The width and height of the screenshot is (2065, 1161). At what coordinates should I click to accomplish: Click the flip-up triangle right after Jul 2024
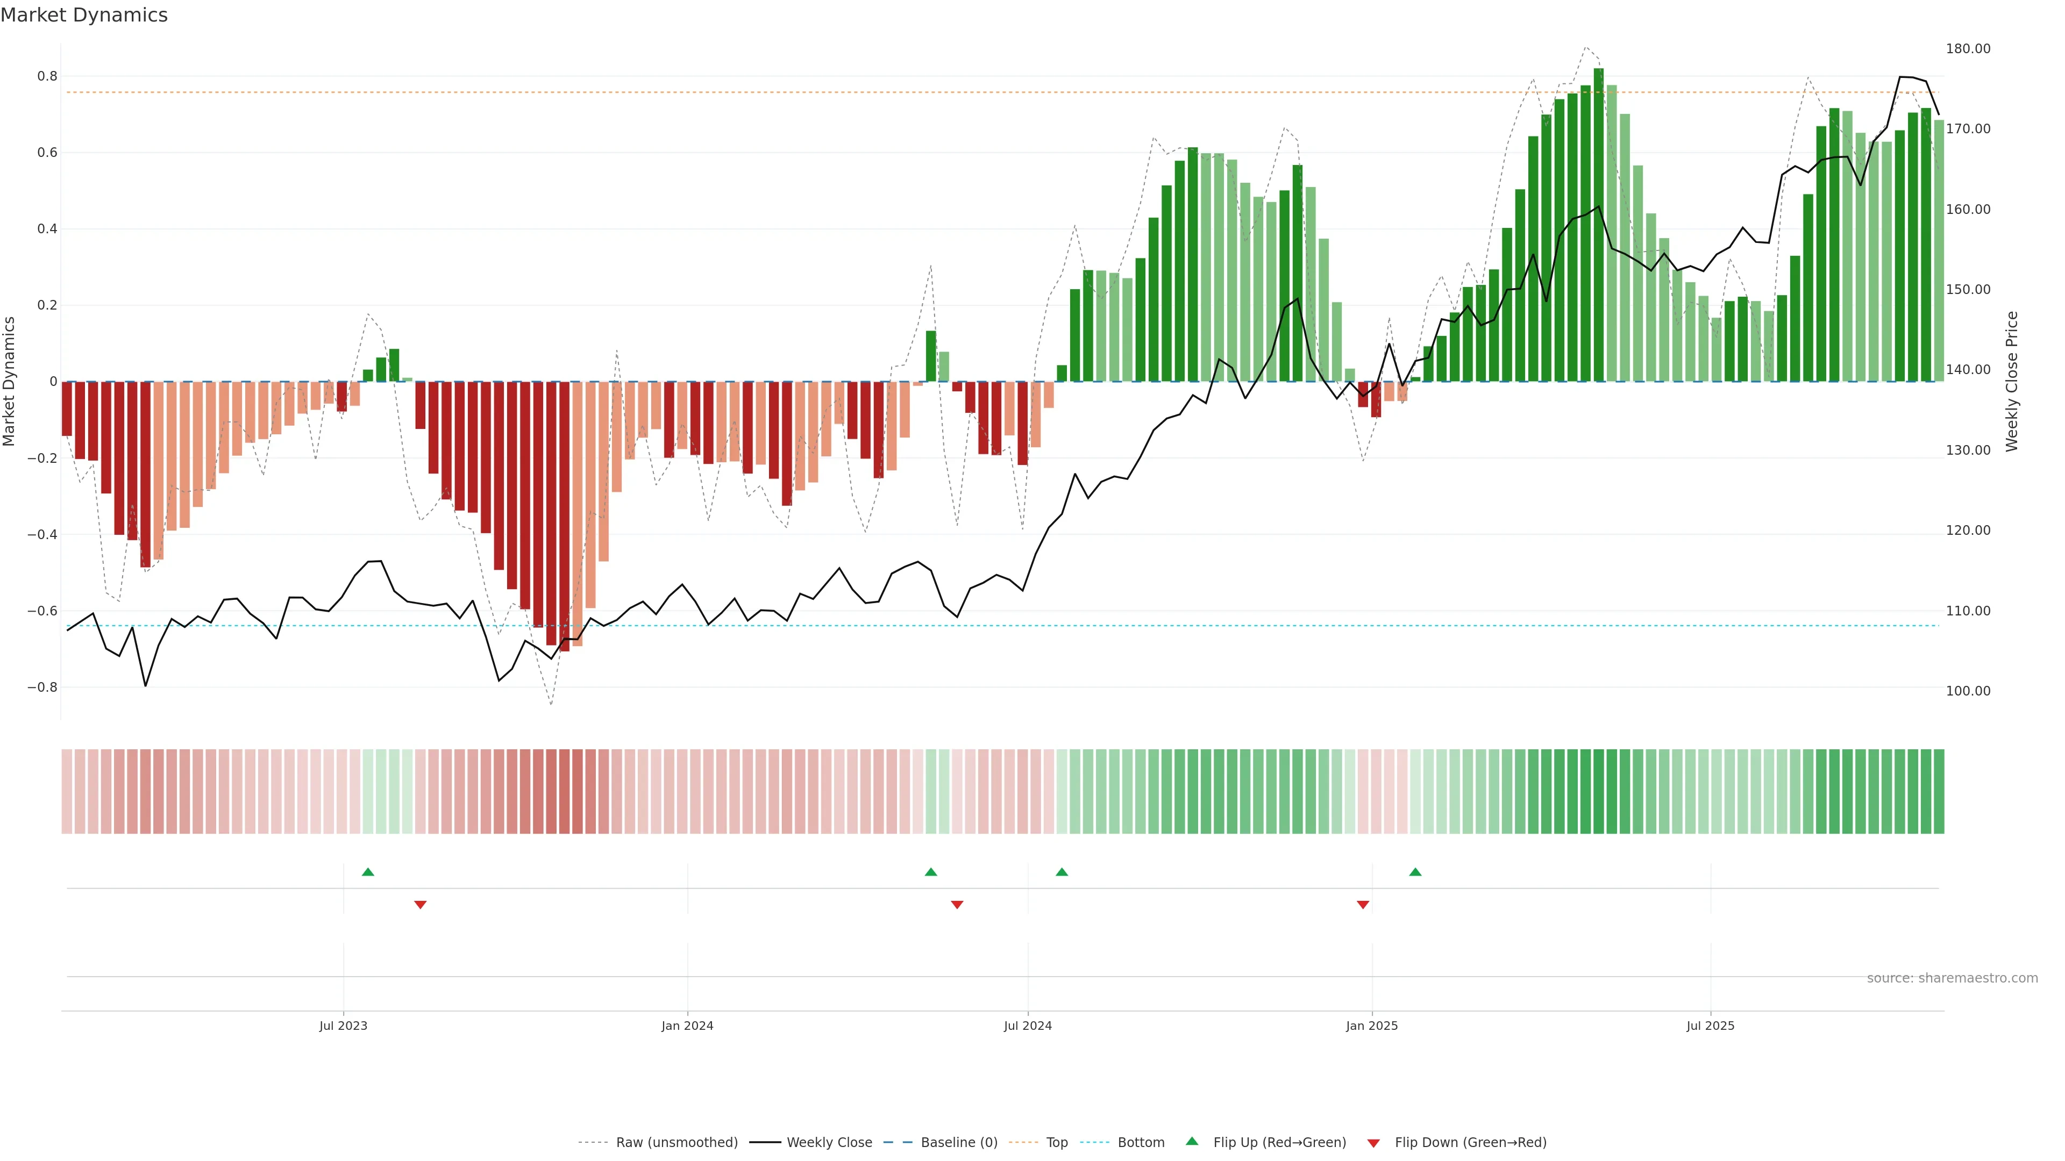pos(1062,872)
